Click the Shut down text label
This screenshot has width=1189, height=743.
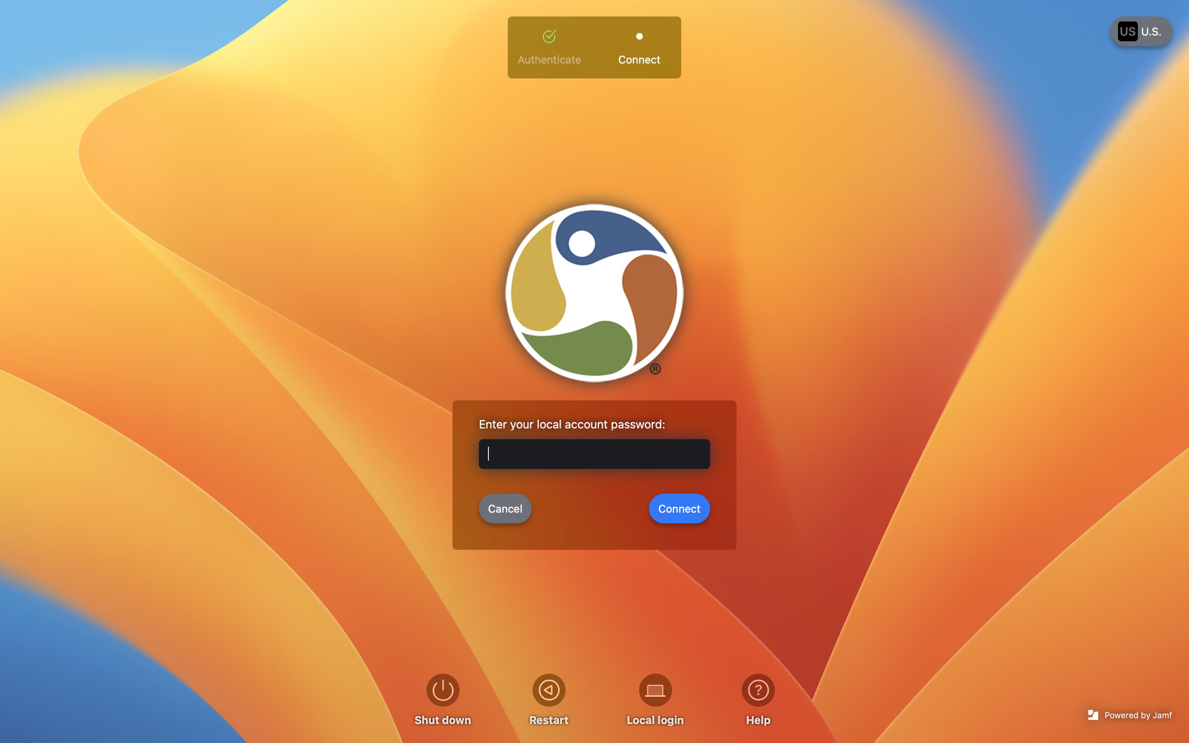coord(443,720)
